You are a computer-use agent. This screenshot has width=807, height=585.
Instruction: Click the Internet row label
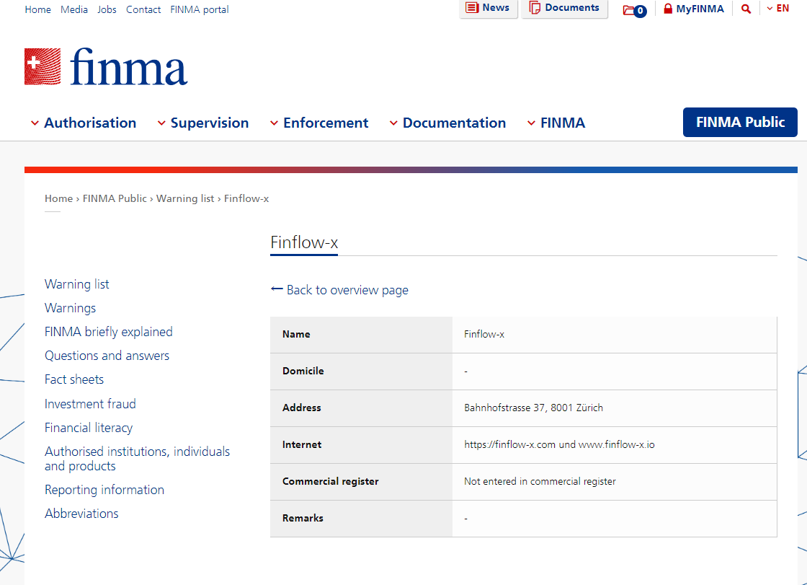click(x=302, y=444)
